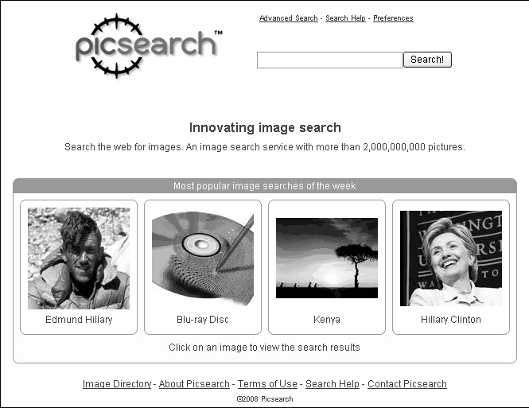
Task: Open the Contact Picsearch link
Action: coord(407,383)
